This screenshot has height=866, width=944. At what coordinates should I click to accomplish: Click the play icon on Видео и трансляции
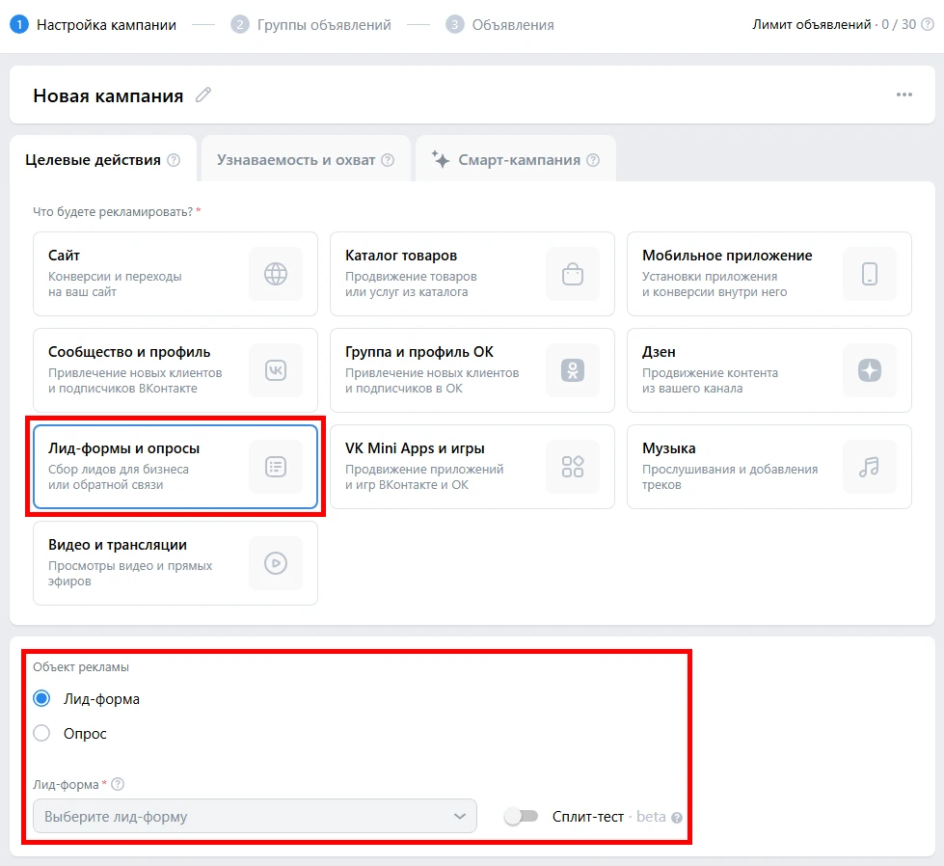click(276, 563)
